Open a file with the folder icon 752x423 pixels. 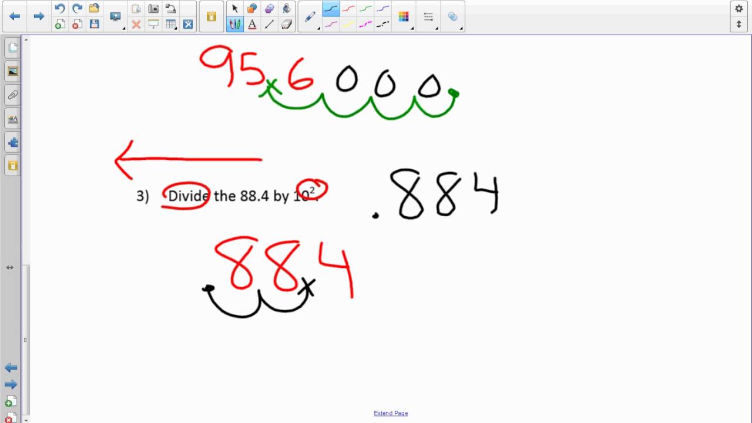click(94, 8)
